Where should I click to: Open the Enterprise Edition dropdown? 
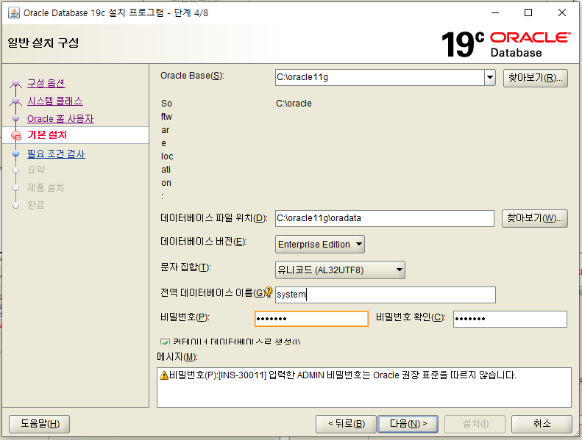click(x=320, y=245)
